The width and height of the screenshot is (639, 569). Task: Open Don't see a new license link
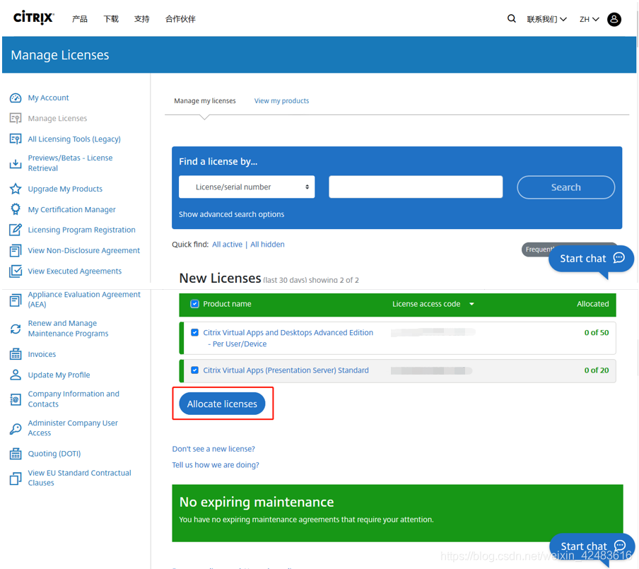point(213,449)
